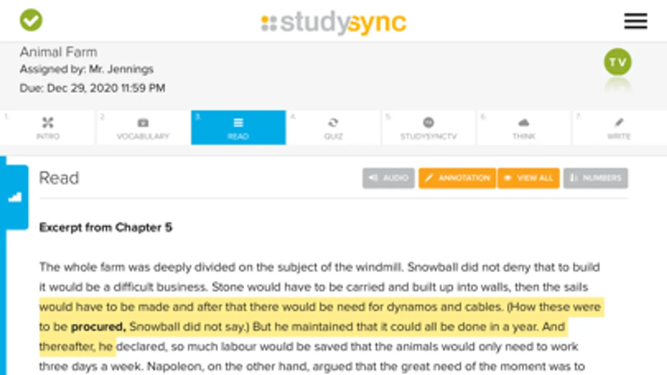667x375 pixels.
Task: Open the Think cloud step
Action: tap(524, 128)
